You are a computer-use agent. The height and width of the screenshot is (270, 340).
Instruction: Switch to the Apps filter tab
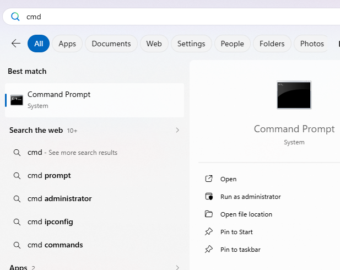[67, 44]
